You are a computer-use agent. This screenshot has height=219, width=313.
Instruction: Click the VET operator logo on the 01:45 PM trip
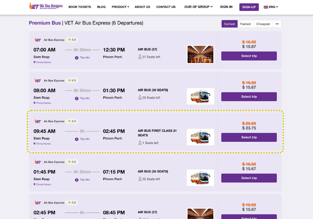(38, 162)
